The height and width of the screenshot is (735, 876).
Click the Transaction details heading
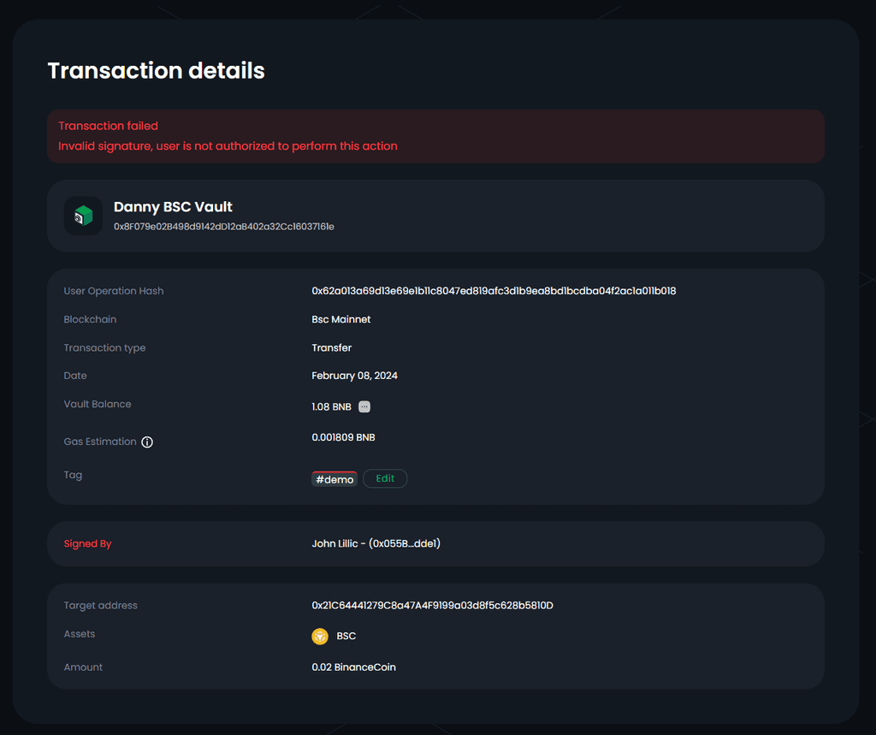pyautogui.click(x=157, y=71)
